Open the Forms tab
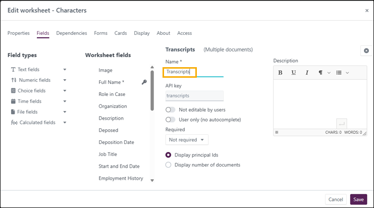This screenshot has width=374, height=208. (100, 33)
